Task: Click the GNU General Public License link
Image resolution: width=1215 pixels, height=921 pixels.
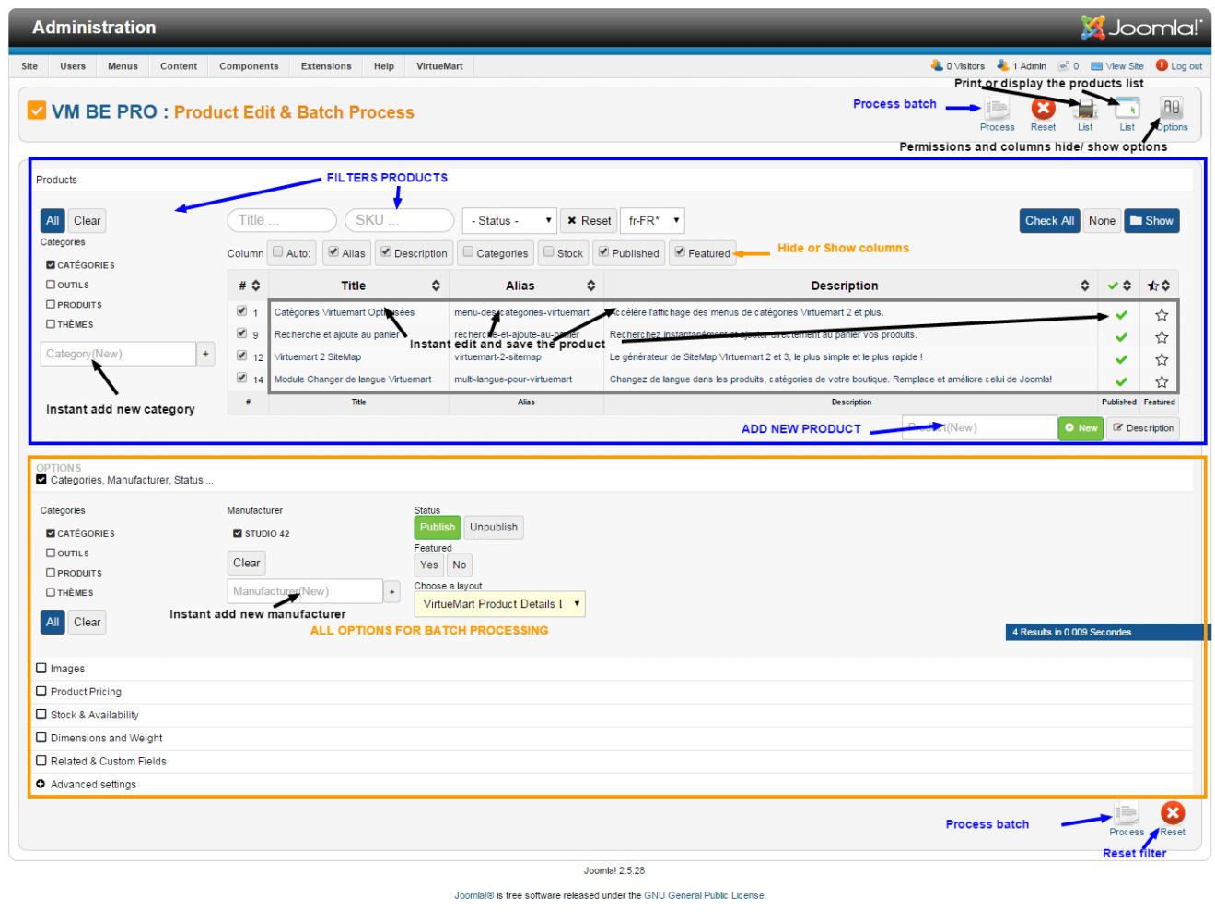Action: tap(704, 895)
